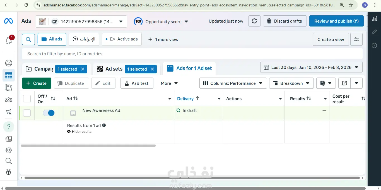Click the browser zoom magnifier icon
This screenshot has height=190, width=381.
pyautogui.click(x=342, y=5)
